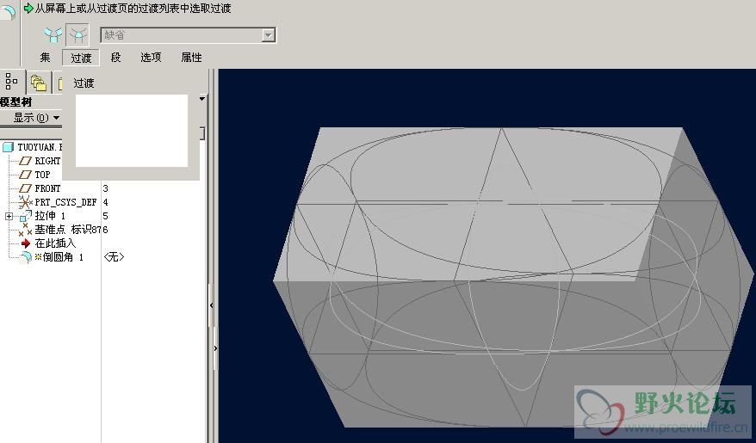This screenshot has height=443, width=756.
Task: Select the 拉伸 1 extrude feature
Action: coord(50,216)
